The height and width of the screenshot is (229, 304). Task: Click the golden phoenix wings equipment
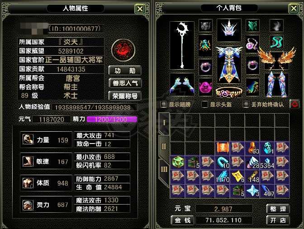(x=277, y=58)
